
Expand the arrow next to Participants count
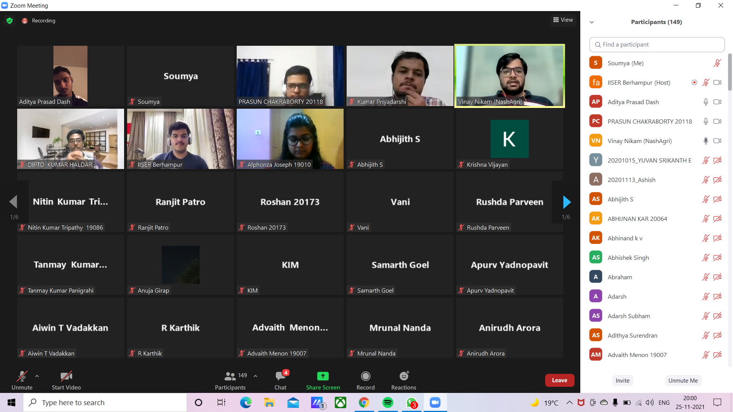(255, 376)
